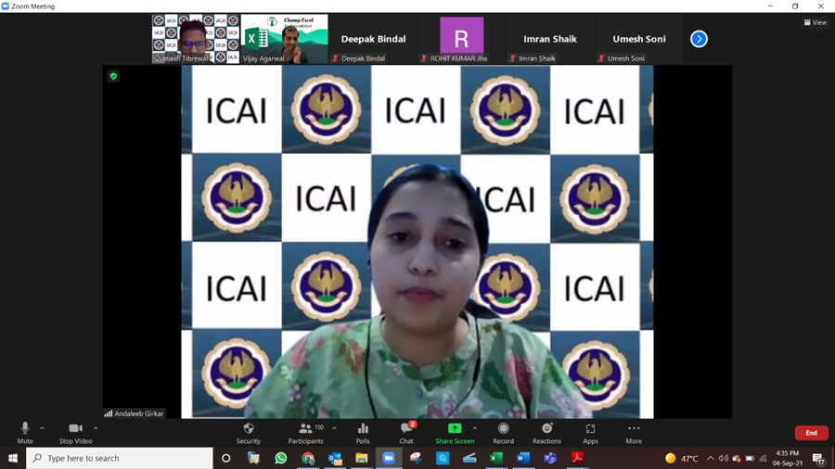Open Zoom Apps
This screenshot has width=835, height=469.
pyautogui.click(x=590, y=433)
